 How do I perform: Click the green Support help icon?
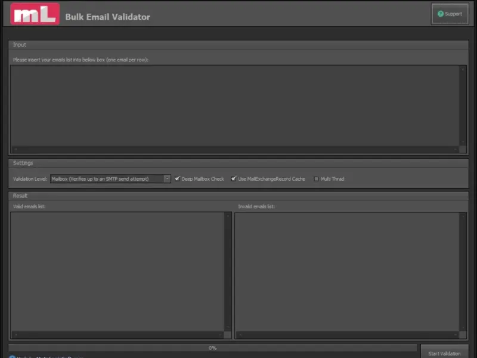click(x=440, y=14)
